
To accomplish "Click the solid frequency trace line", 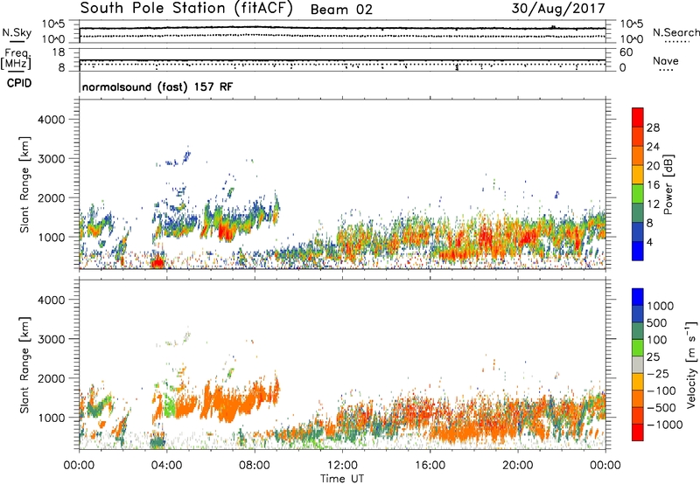I will pyautogui.click(x=342, y=60).
